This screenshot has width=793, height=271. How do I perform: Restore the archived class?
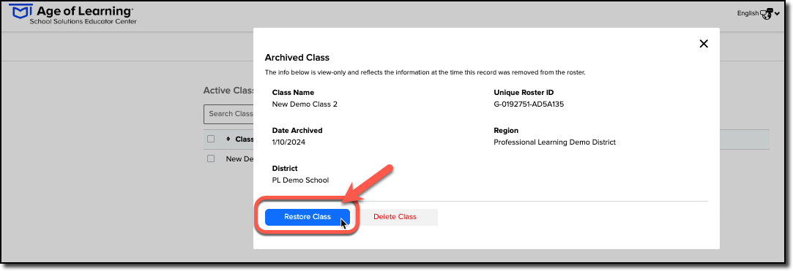(308, 217)
